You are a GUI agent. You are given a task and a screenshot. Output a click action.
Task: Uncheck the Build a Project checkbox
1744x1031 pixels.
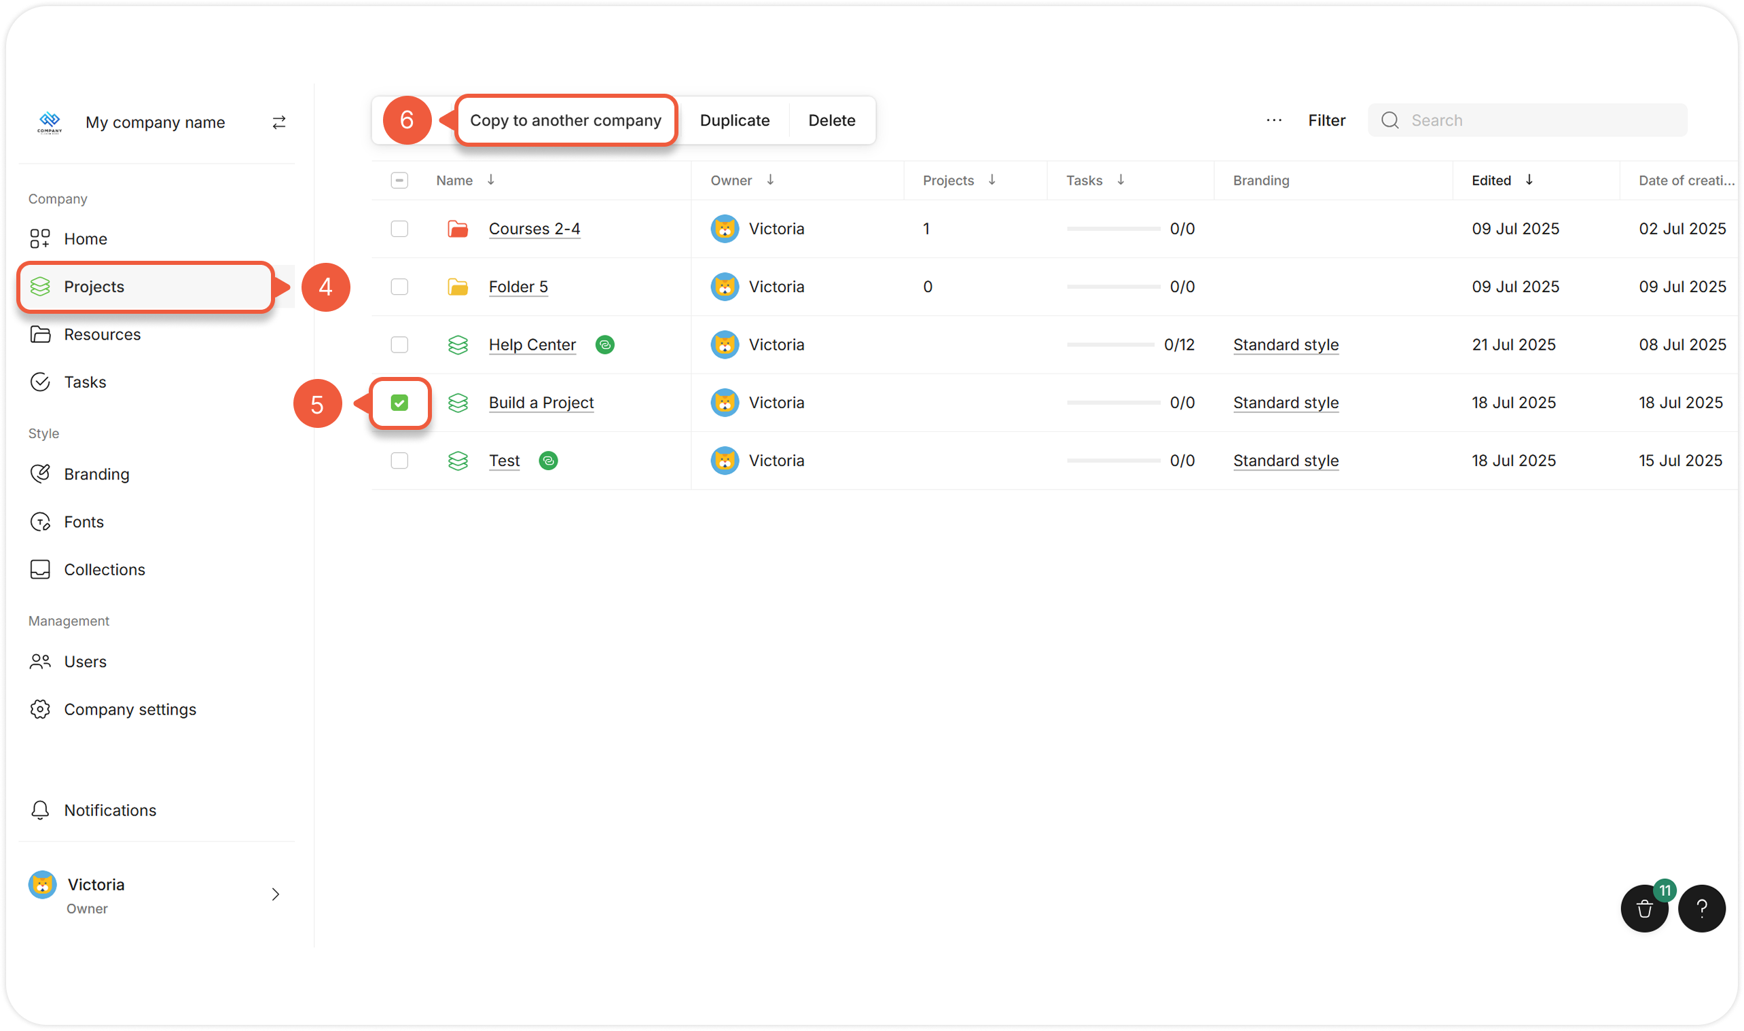coord(399,403)
